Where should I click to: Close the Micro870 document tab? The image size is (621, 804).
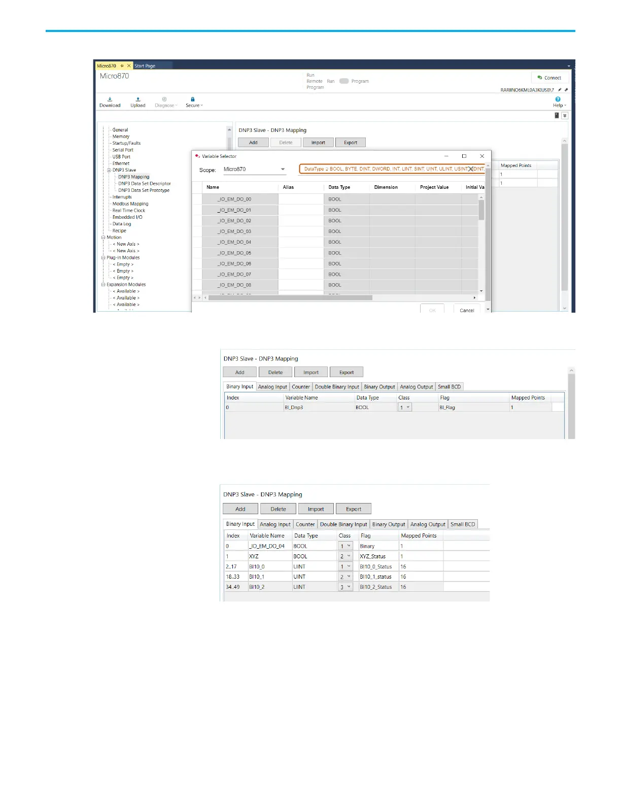coord(129,65)
